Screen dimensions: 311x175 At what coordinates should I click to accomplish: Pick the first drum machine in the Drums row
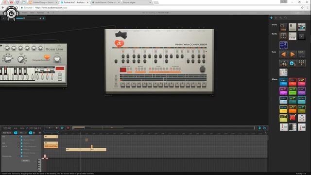tap(283, 27)
